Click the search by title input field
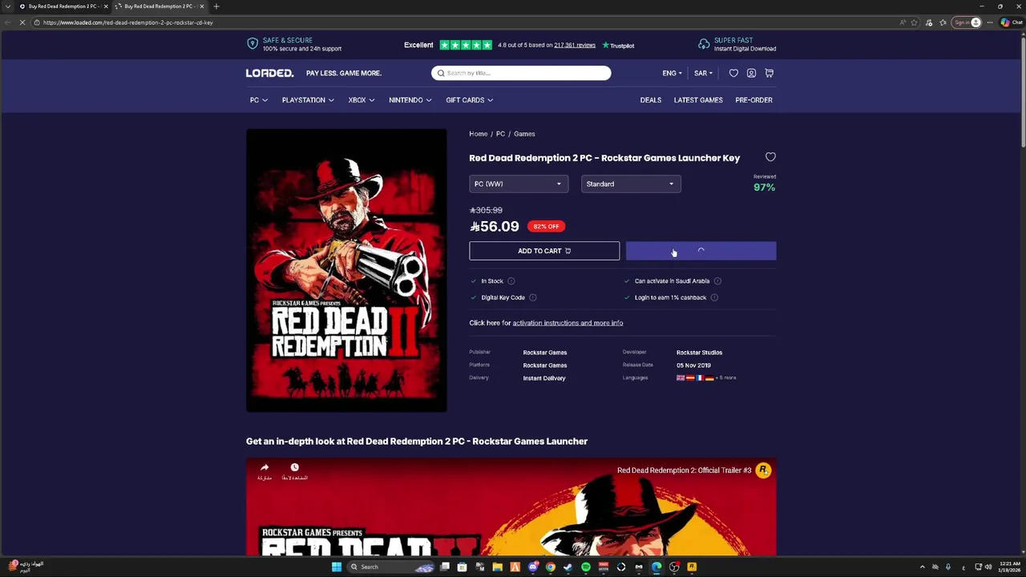Viewport: 1026px width, 577px height. (521, 73)
